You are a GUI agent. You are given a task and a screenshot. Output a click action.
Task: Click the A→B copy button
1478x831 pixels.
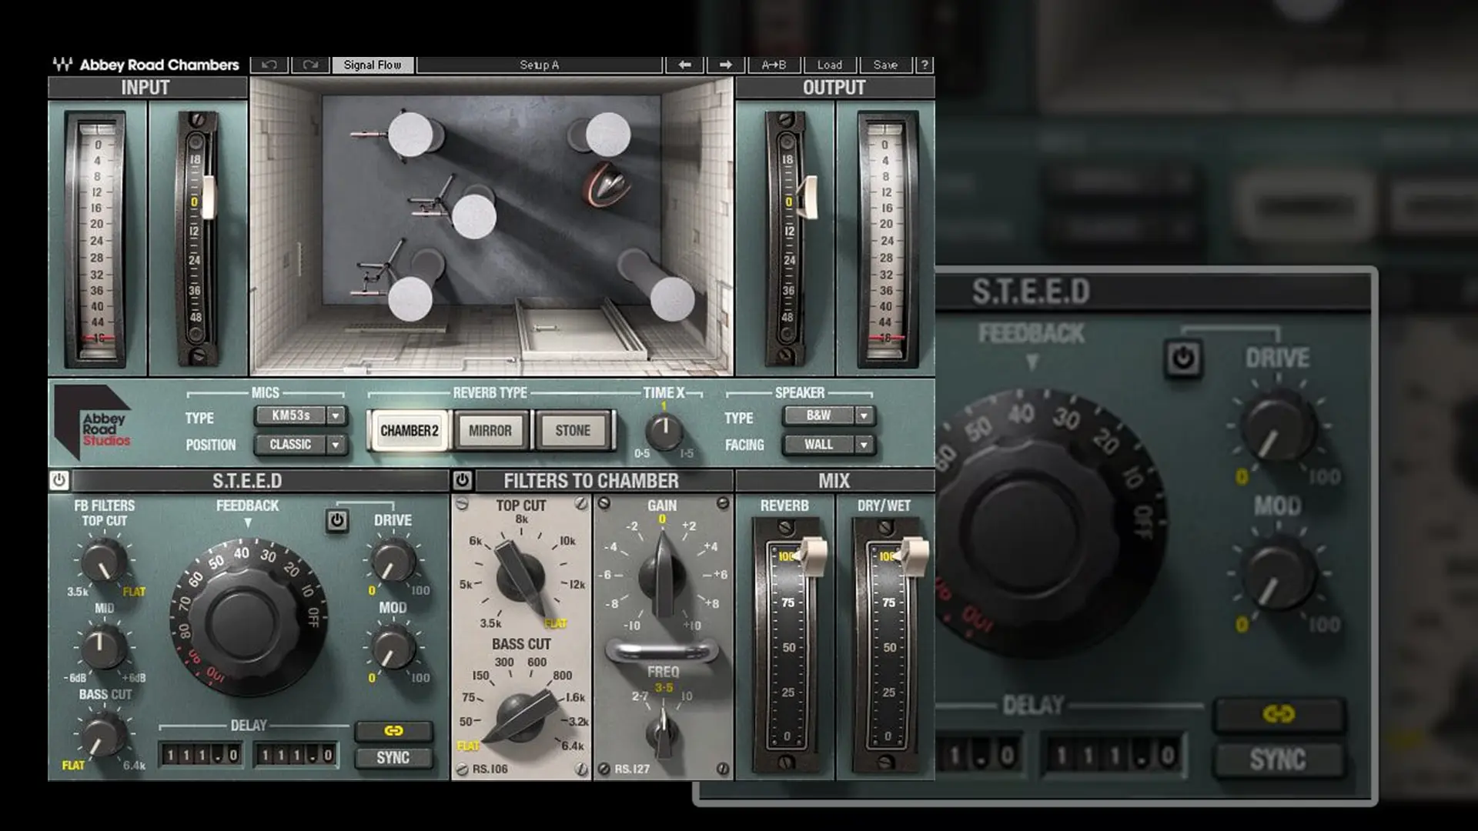click(774, 65)
